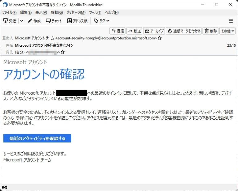Screen dimensions: 238x191
Task: Expand the 受信 dropdown arrow
Action: tap(21, 21)
